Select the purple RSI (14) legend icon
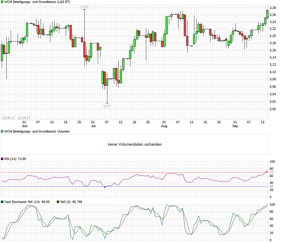The width and height of the screenshot is (281, 243). coord(2,159)
